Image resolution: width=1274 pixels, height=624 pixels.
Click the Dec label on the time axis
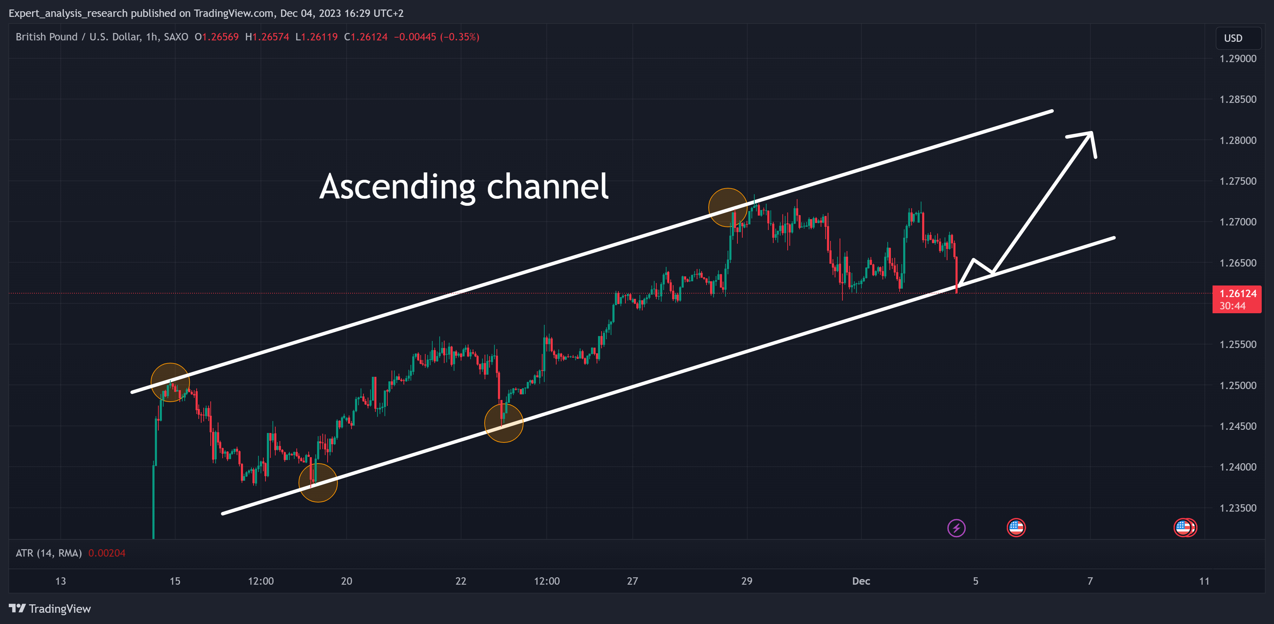(x=861, y=581)
